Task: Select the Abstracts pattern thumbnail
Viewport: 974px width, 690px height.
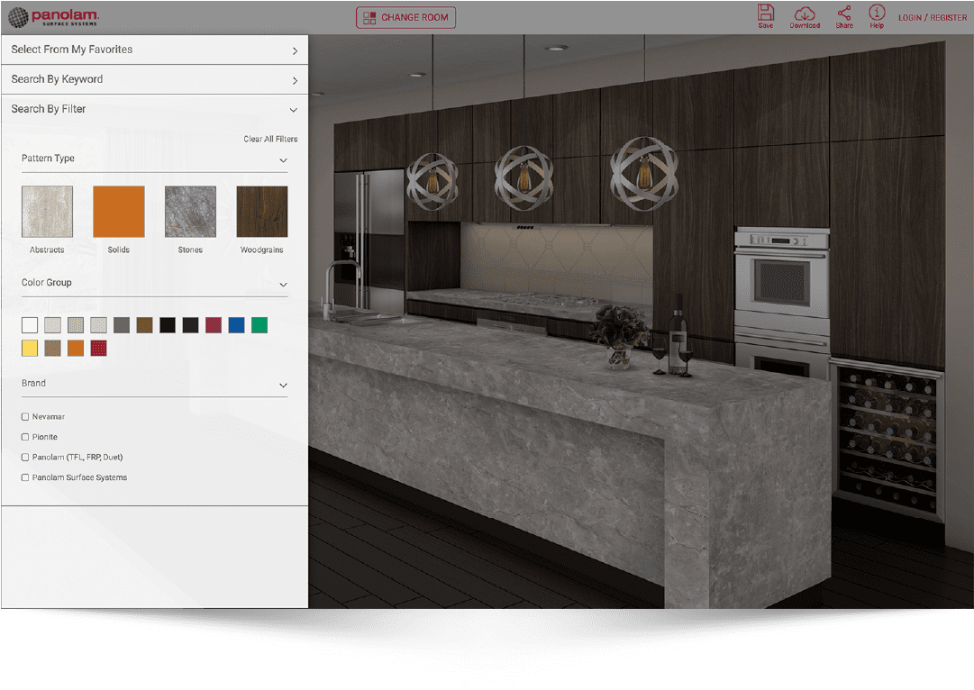Action: click(x=47, y=212)
